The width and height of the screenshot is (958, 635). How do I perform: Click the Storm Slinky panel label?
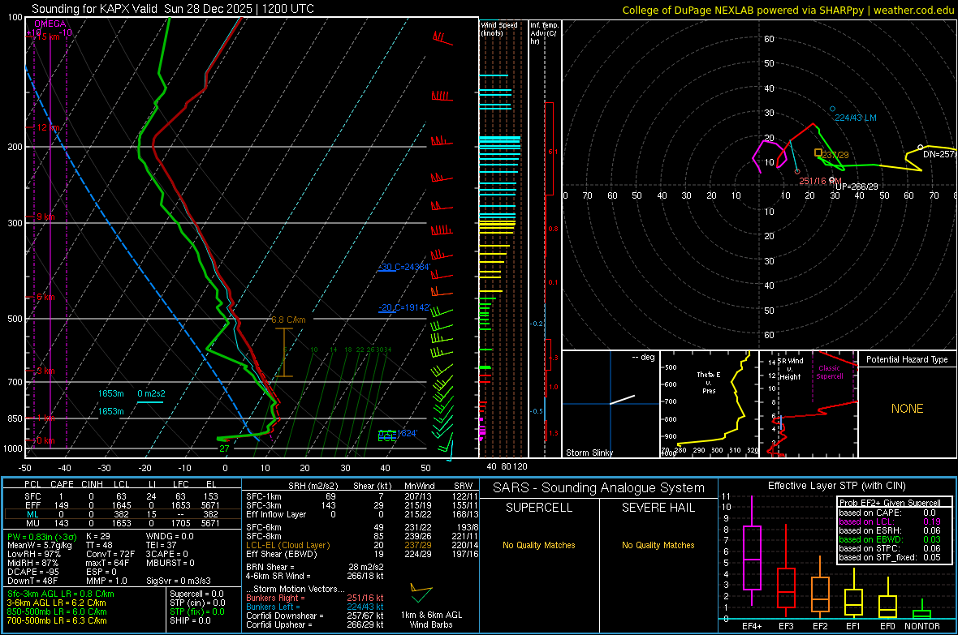click(x=589, y=453)
